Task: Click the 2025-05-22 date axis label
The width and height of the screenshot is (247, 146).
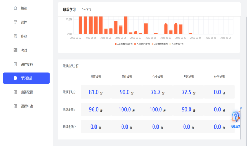Action: coord(76,38)
